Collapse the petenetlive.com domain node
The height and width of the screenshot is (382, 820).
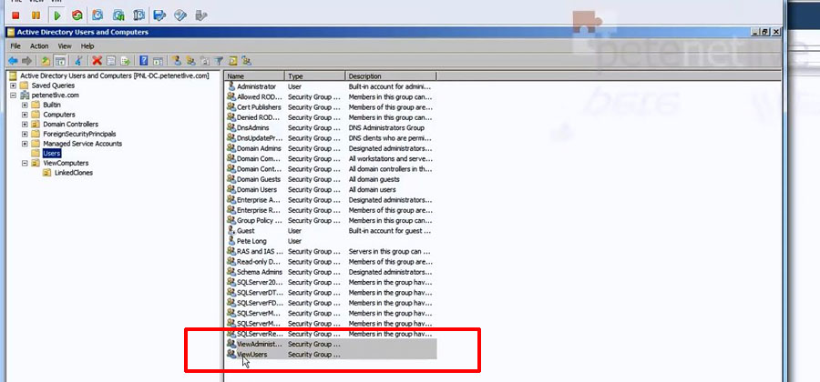(x=13, y=95)
